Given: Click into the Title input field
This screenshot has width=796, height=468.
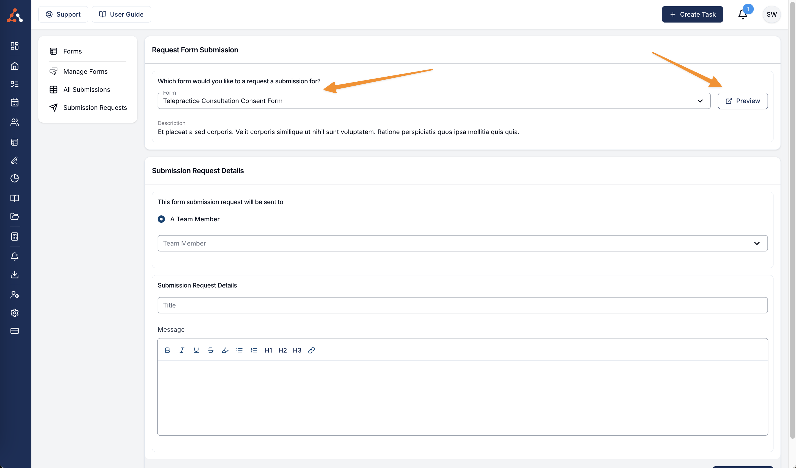Looking at the screenshot, I should pos(462,305).
